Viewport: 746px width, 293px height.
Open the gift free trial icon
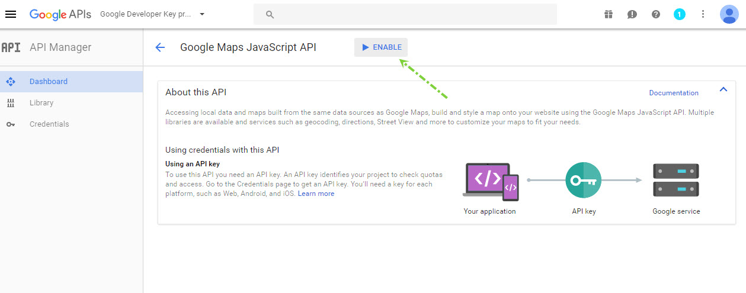(x=609, y=14)
